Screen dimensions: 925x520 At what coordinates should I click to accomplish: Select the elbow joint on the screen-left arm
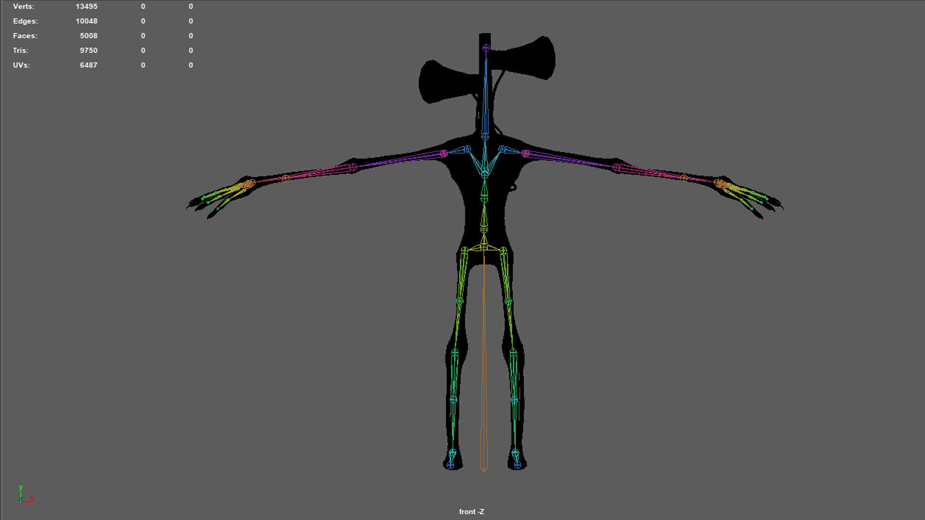353,167
